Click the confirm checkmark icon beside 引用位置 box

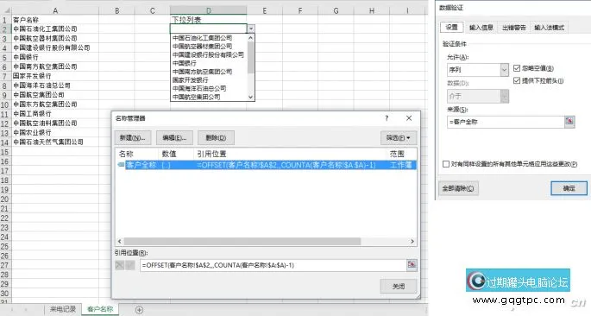click(130, 265)
